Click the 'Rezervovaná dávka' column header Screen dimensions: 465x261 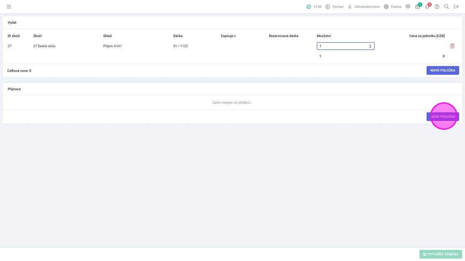(x=284, y=36)
